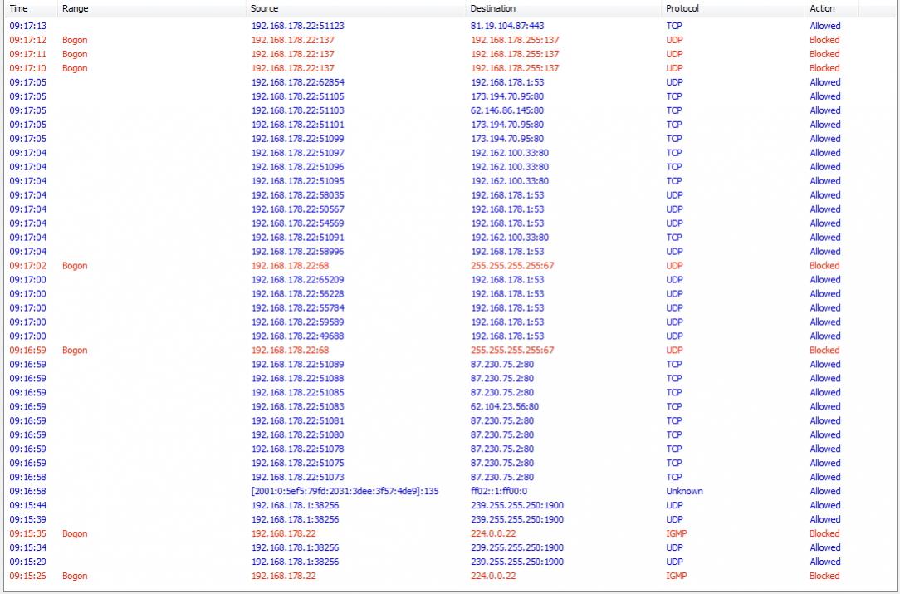The width and height of the screenshot is (900, 594).
Task: Select destination 62.146.86.145:80
Action: point(507,110)
